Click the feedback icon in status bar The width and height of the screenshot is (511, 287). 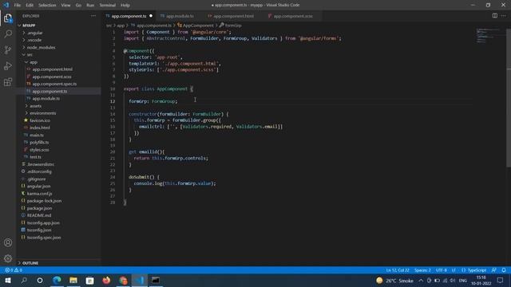494,270
